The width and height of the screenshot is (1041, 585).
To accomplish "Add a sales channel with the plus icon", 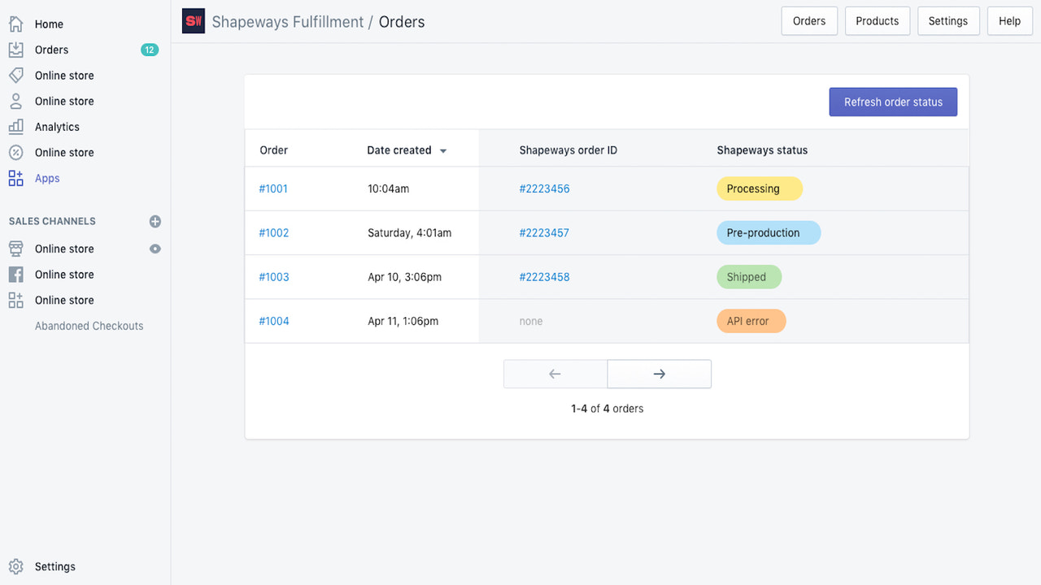I will click(155, 221).
